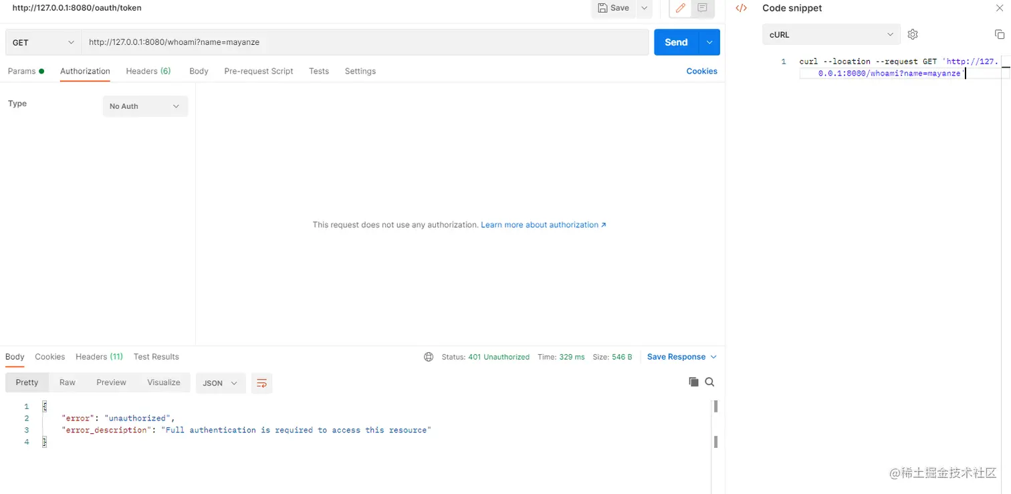Click Save Response
This screenshot has width=1011, height=494.
coord(676,357)
